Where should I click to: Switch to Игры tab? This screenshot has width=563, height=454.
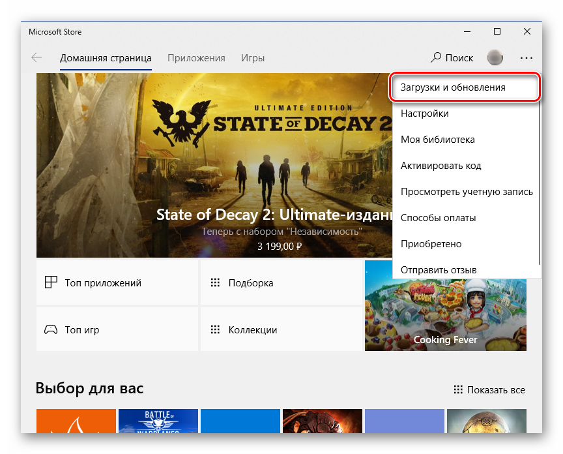point(253,57)
